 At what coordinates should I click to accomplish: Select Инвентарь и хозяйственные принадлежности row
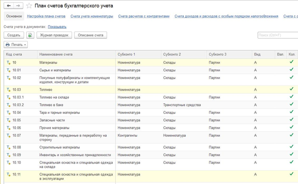[x=151, y=155]
